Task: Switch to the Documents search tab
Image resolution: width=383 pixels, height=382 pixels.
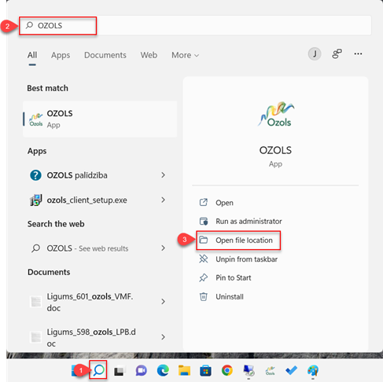Action: (x=105, y=55)
